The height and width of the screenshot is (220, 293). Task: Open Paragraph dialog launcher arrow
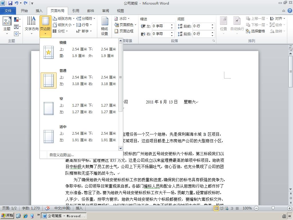click(213, 41)
